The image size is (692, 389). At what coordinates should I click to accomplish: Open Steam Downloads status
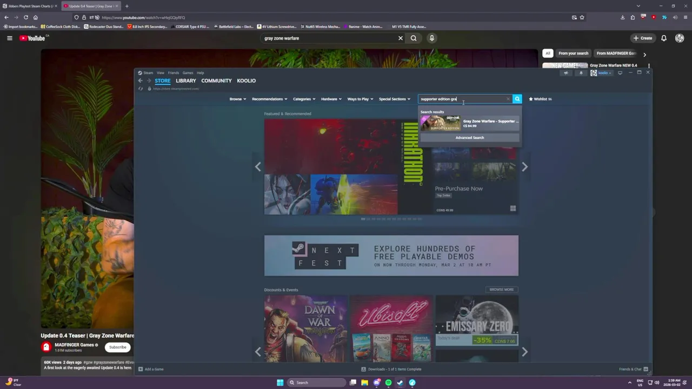(x=391, y=369)
